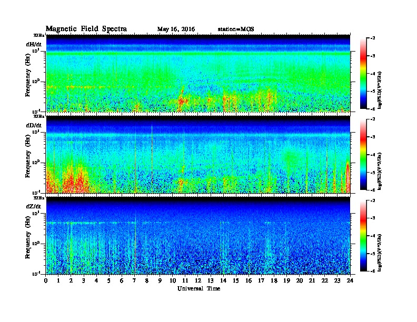Click hour tick label "7" on time axis
Image resolution: width=417 pixels, height=322 pixels.
pos(134,280)
